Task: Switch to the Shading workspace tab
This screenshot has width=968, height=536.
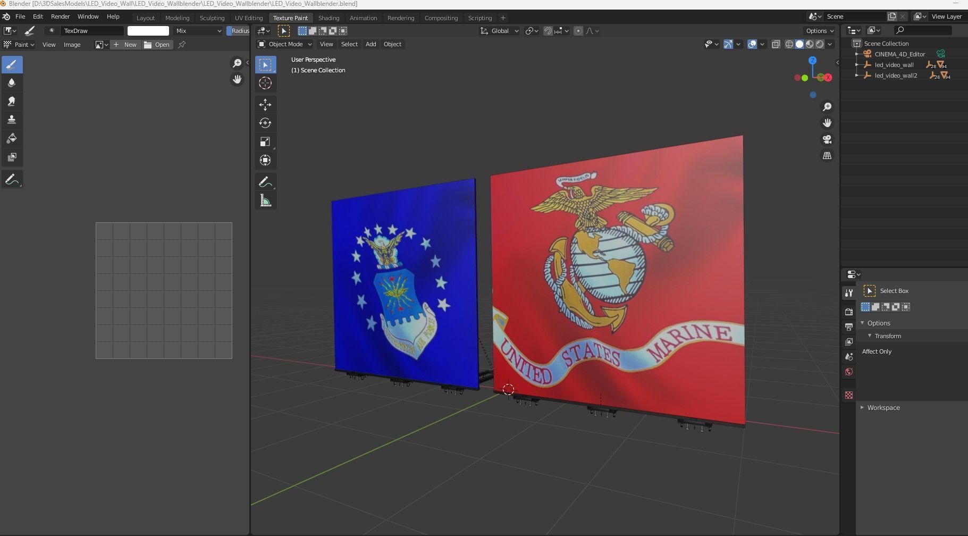Action: pyautogui.click(x=329, y=18)
